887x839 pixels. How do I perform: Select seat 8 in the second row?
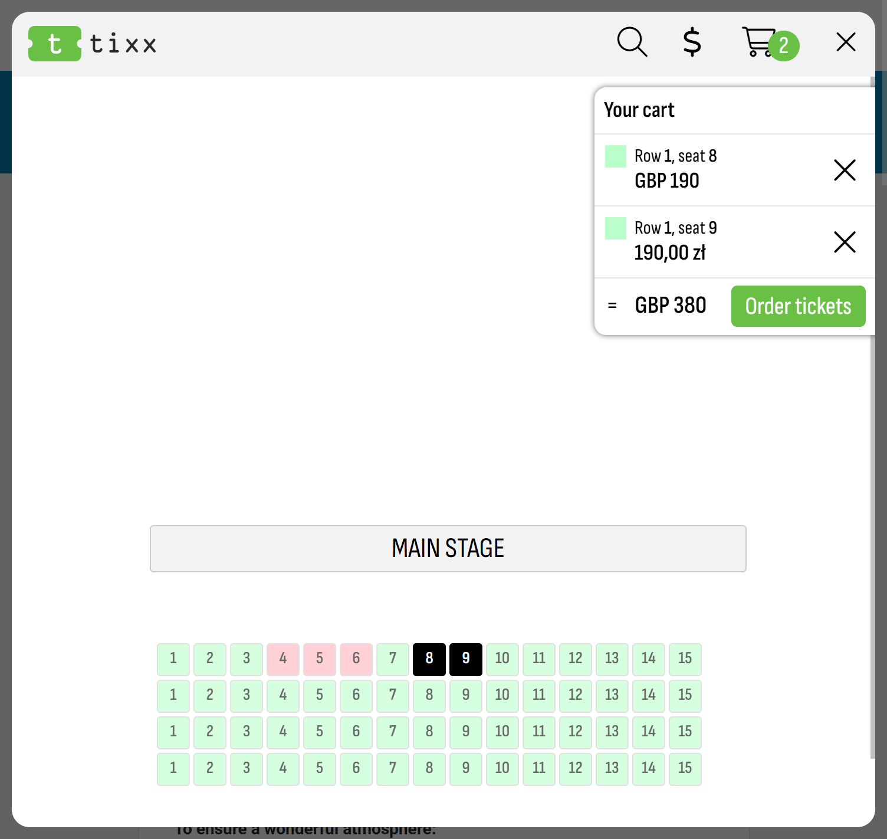429,696
